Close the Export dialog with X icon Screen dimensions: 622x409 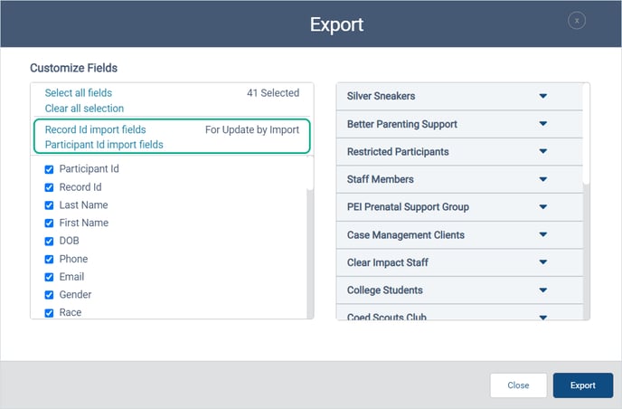(577, 21)
